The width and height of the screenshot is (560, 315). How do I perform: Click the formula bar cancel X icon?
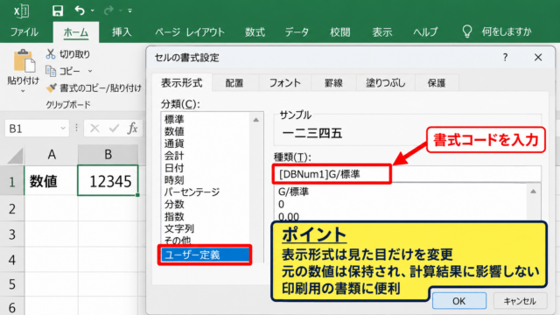click(94, 129)
